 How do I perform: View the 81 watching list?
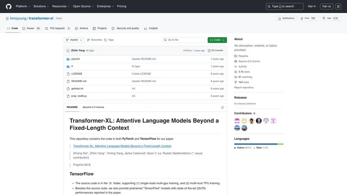point(243,77)
